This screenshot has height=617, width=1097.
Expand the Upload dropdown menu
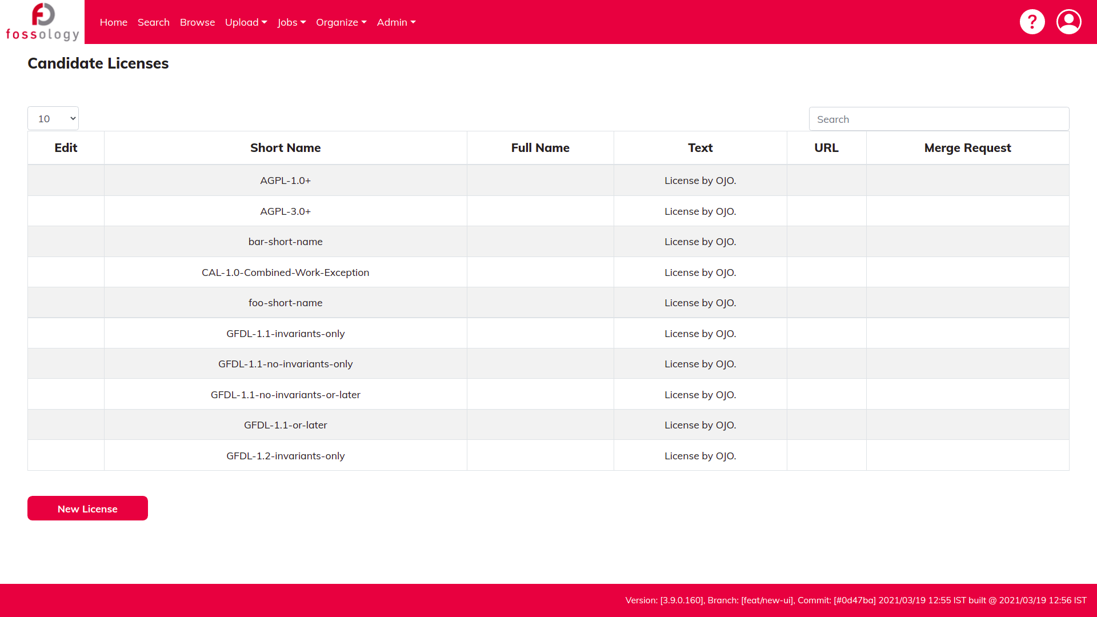(x=246, y=22)
